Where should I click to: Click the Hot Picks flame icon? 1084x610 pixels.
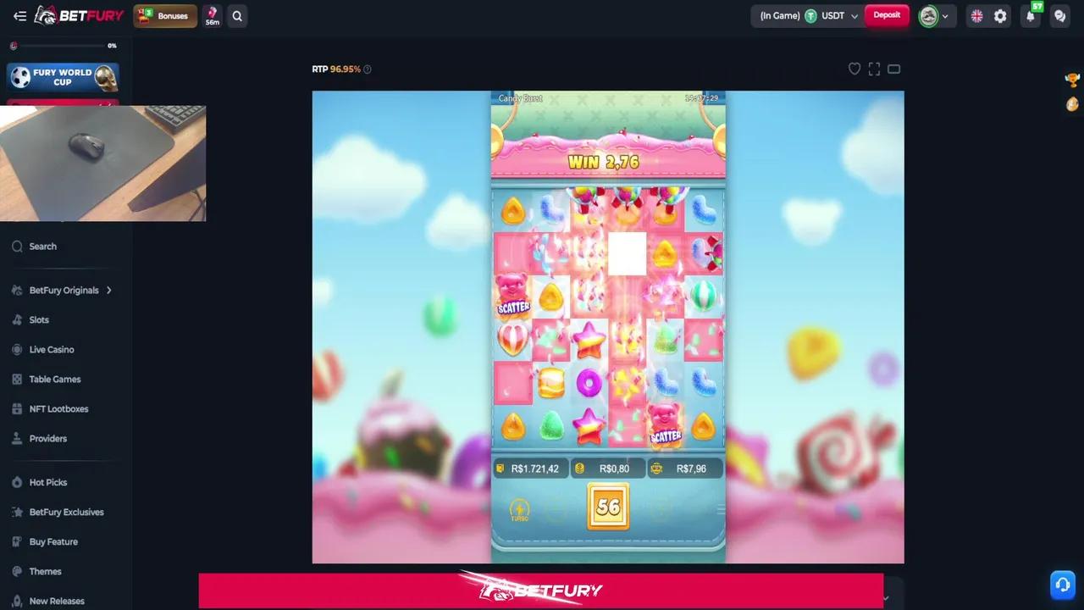(17, 483)
